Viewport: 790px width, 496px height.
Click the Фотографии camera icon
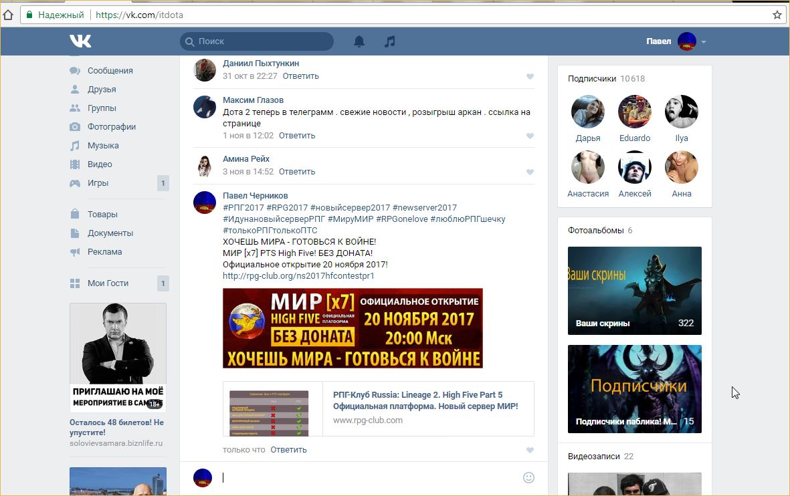[75, 127]
